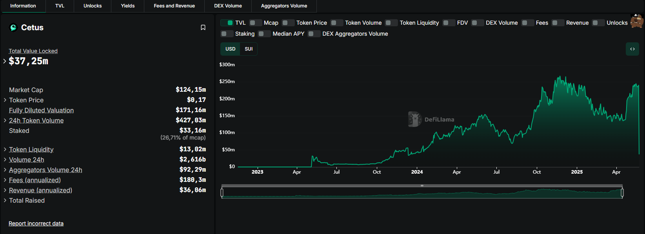The width and height of the screenshot is (645, 234).
Task: Select USD as chart denomination
Action: tap(231, 49)
